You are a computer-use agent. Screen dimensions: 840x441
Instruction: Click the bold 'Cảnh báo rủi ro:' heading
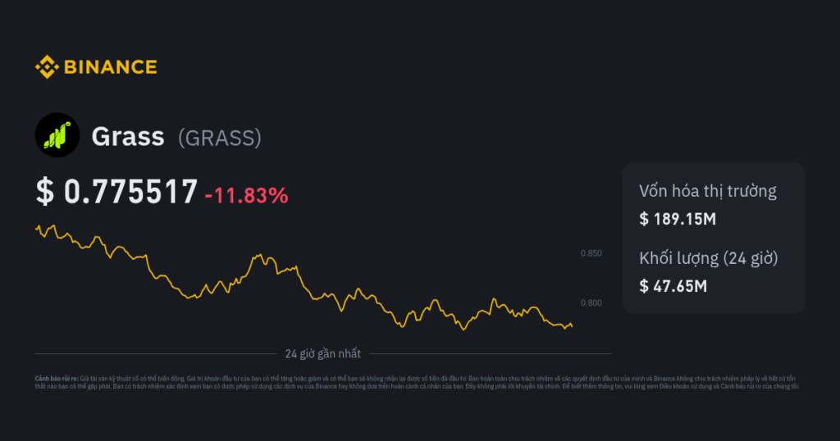(x=56, y=379)
